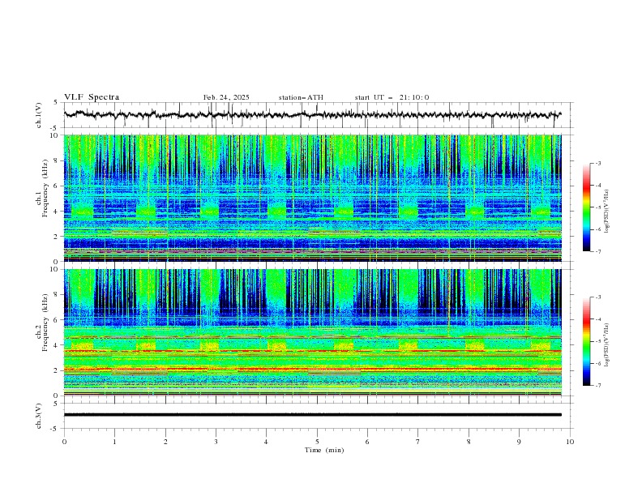Click time axis tick label "10"
642x496 pixels.
tap(570, 442)
